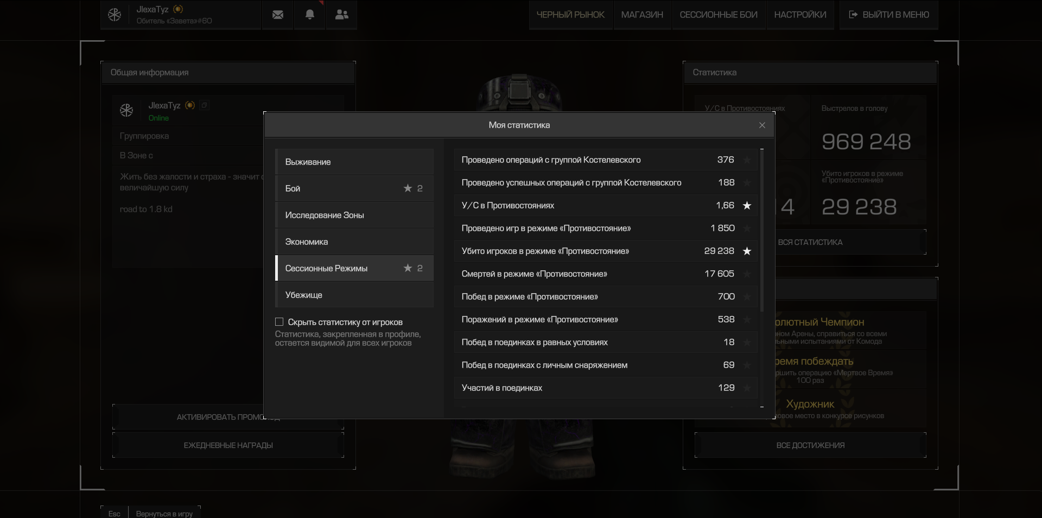Select the Экономика category
Viewport: 1042px width, 518px height.
click(354, 242)
